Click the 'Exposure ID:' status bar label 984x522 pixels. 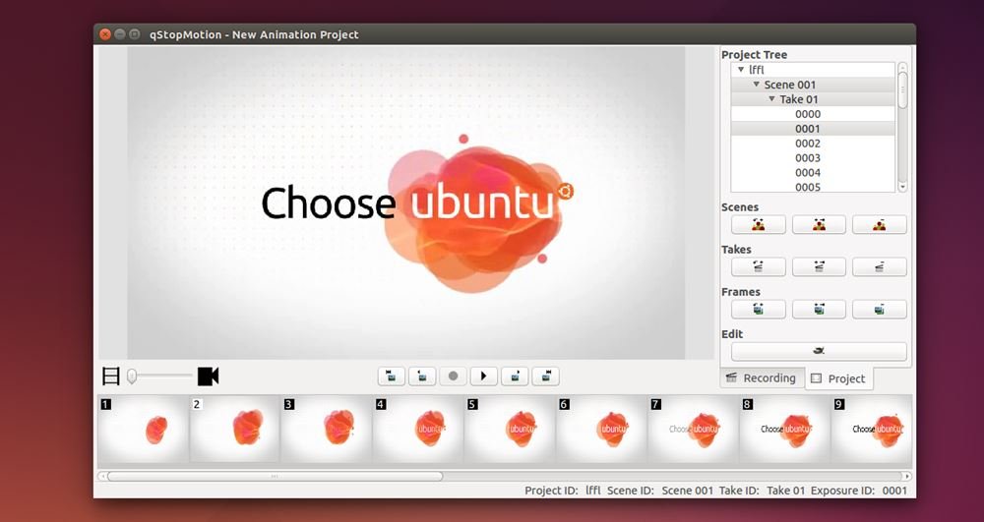click(842, 491)
